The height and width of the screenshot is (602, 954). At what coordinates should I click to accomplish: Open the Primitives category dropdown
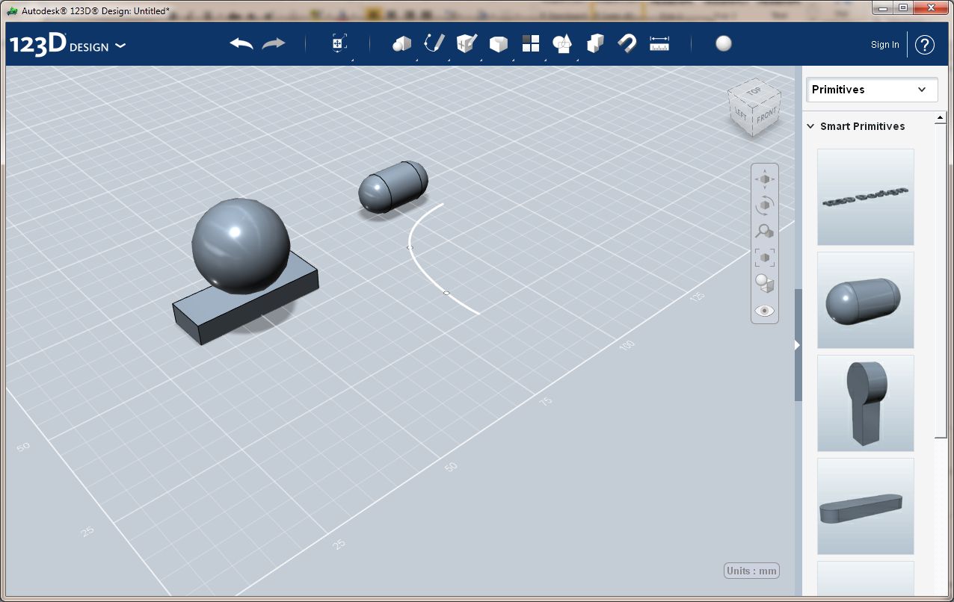872,90
